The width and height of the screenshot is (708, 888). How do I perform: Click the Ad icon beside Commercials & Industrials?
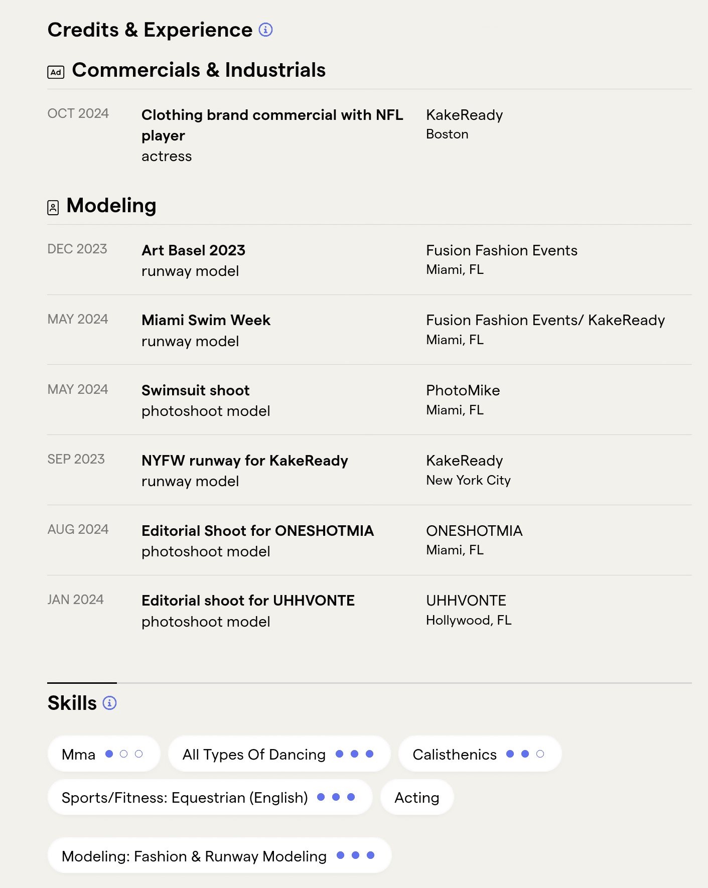(56, 72)
